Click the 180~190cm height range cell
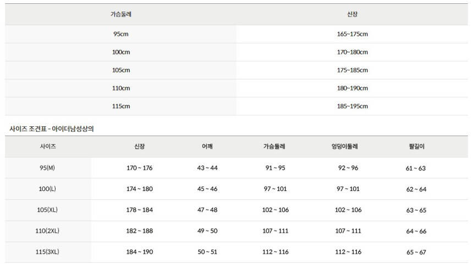Image resolution: width=473 pixels, height=264 pixels. coord(353,88)
